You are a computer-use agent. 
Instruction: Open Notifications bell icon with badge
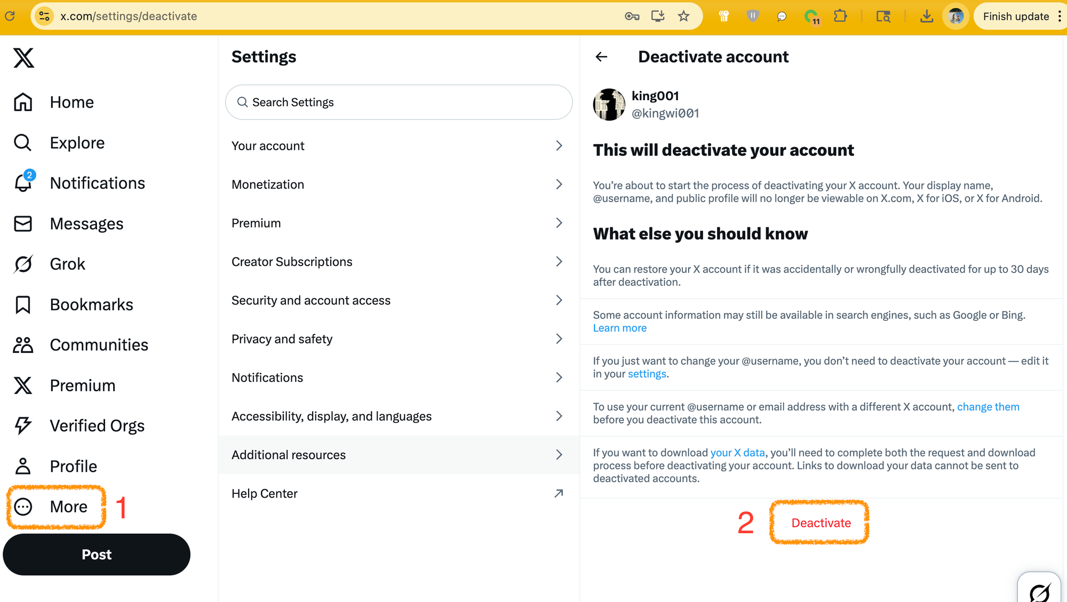click(24, 182)
